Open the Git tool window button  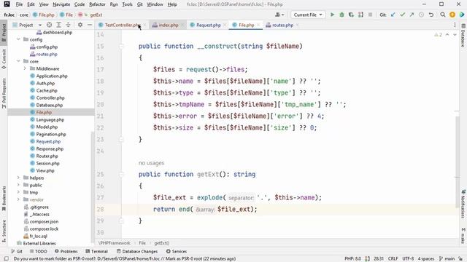click(17, 251)
